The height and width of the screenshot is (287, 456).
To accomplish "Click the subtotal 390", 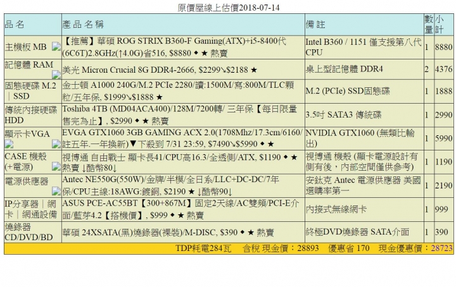I will (441, 232).
